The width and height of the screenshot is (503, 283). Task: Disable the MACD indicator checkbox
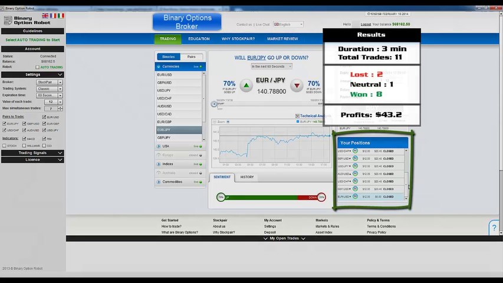(x=24, y=139)
